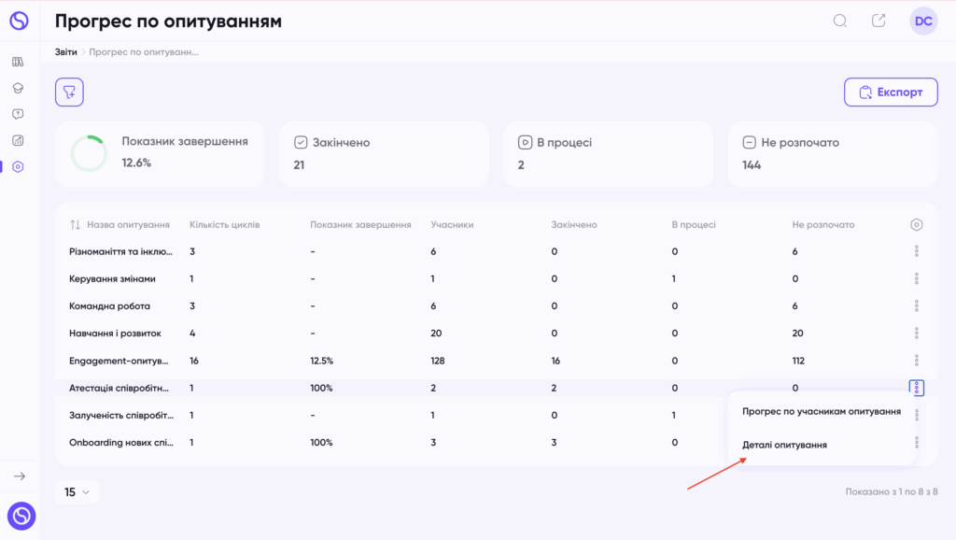The width and height of the screenshot is (956, 540).
Task: Go to Звіти breadcrumb link
Action: [x=66, y=52]
